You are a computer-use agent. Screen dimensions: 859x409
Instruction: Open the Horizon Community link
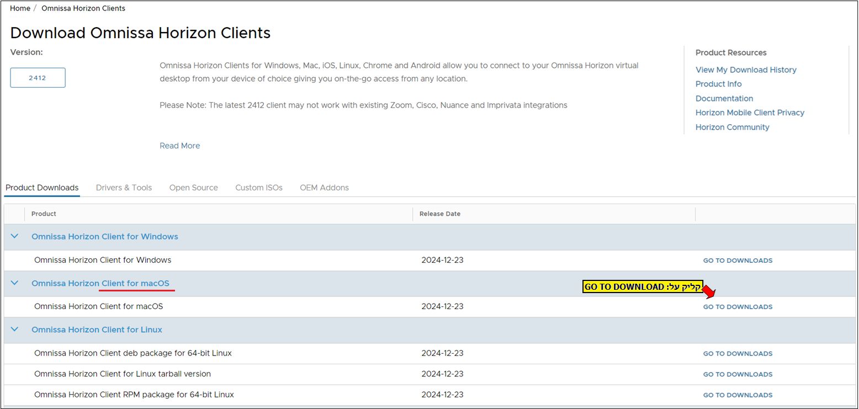[732, 127]
